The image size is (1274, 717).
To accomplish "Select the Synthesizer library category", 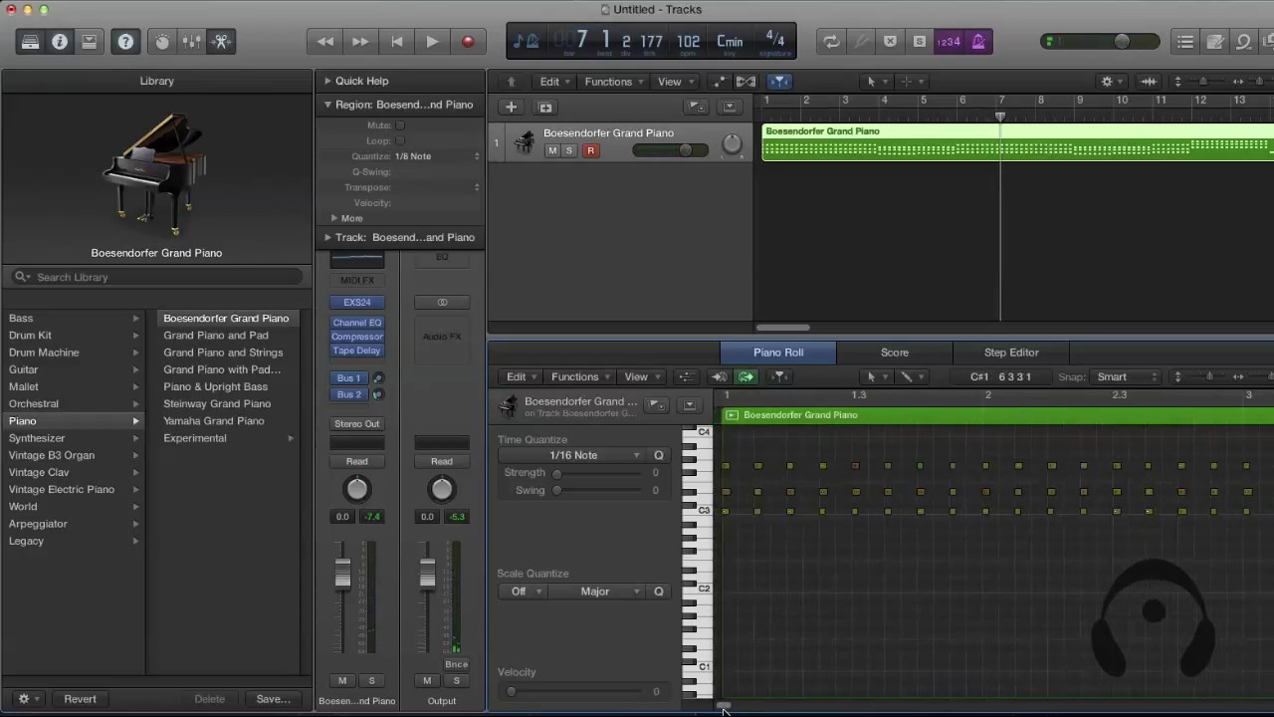I will point(37,438).
